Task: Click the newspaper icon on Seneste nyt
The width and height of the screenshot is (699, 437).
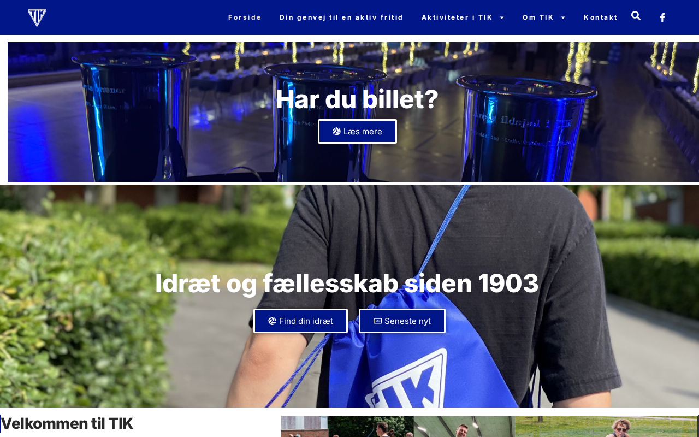Action: [x=377, y=321]
